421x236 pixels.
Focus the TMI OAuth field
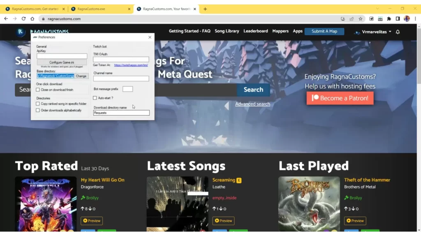(121, 59)
